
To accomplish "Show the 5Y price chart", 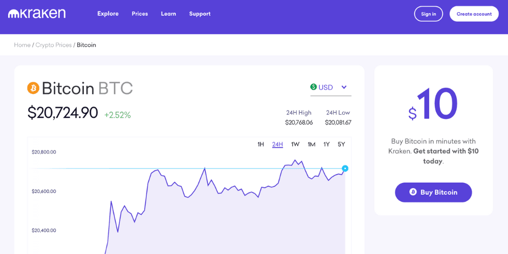I will pos(341,144).
